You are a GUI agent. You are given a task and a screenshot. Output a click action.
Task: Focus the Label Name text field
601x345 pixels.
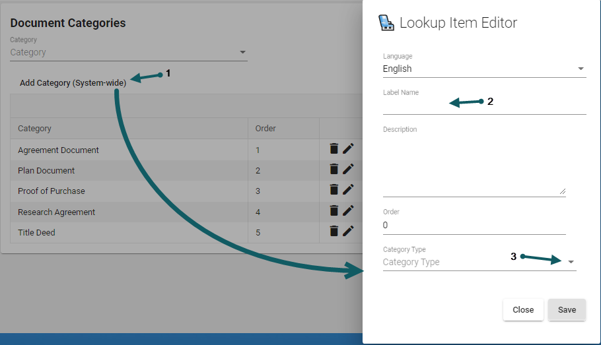[483, 106]
